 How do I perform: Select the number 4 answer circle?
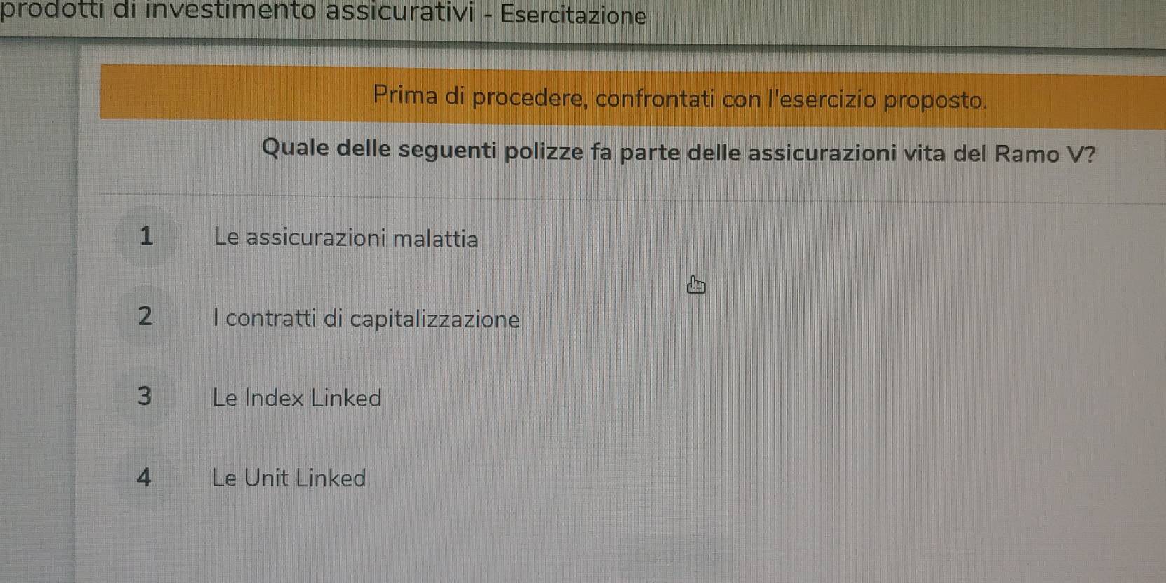(144, 478)
